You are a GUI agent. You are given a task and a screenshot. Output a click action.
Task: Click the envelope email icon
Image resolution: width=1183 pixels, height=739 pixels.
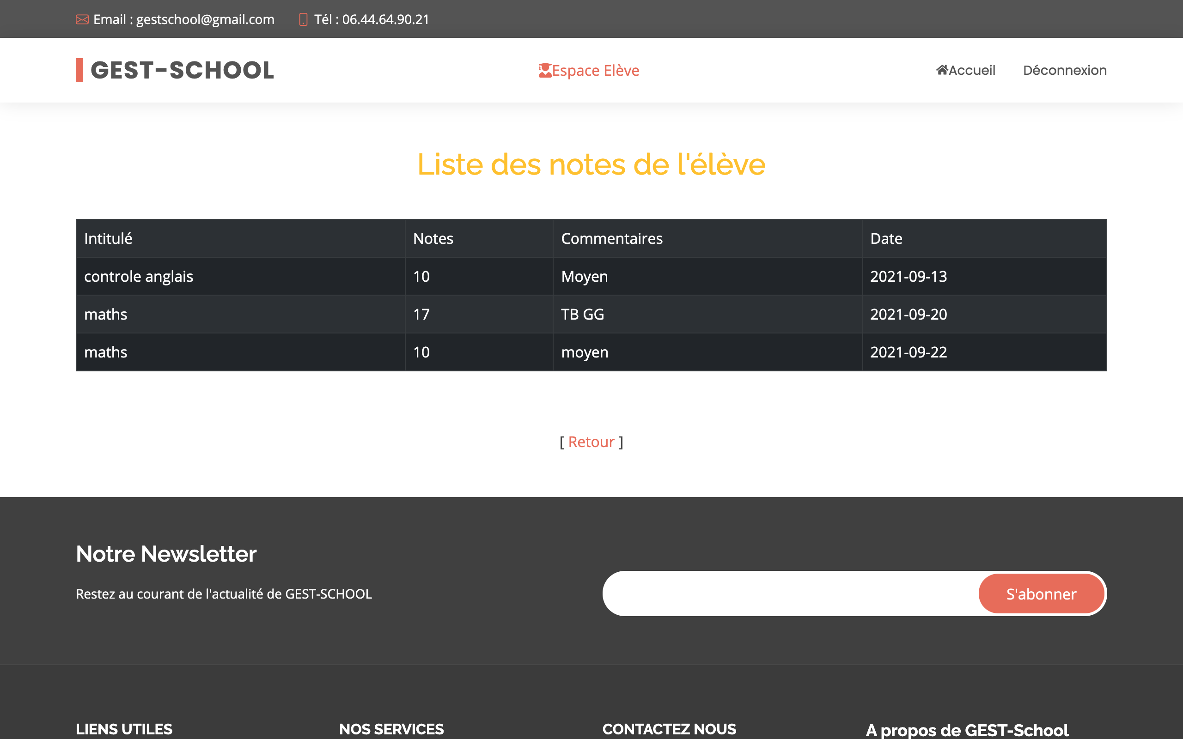pyautogui.click(x=82, y=19)
